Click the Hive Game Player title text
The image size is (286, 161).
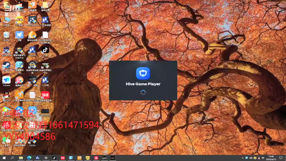tap(143, 84)
